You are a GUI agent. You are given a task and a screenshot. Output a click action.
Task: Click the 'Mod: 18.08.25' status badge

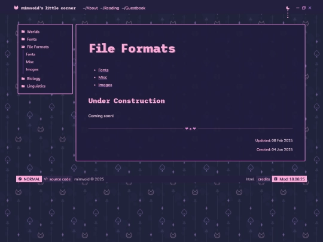click(x=290, y=179)
